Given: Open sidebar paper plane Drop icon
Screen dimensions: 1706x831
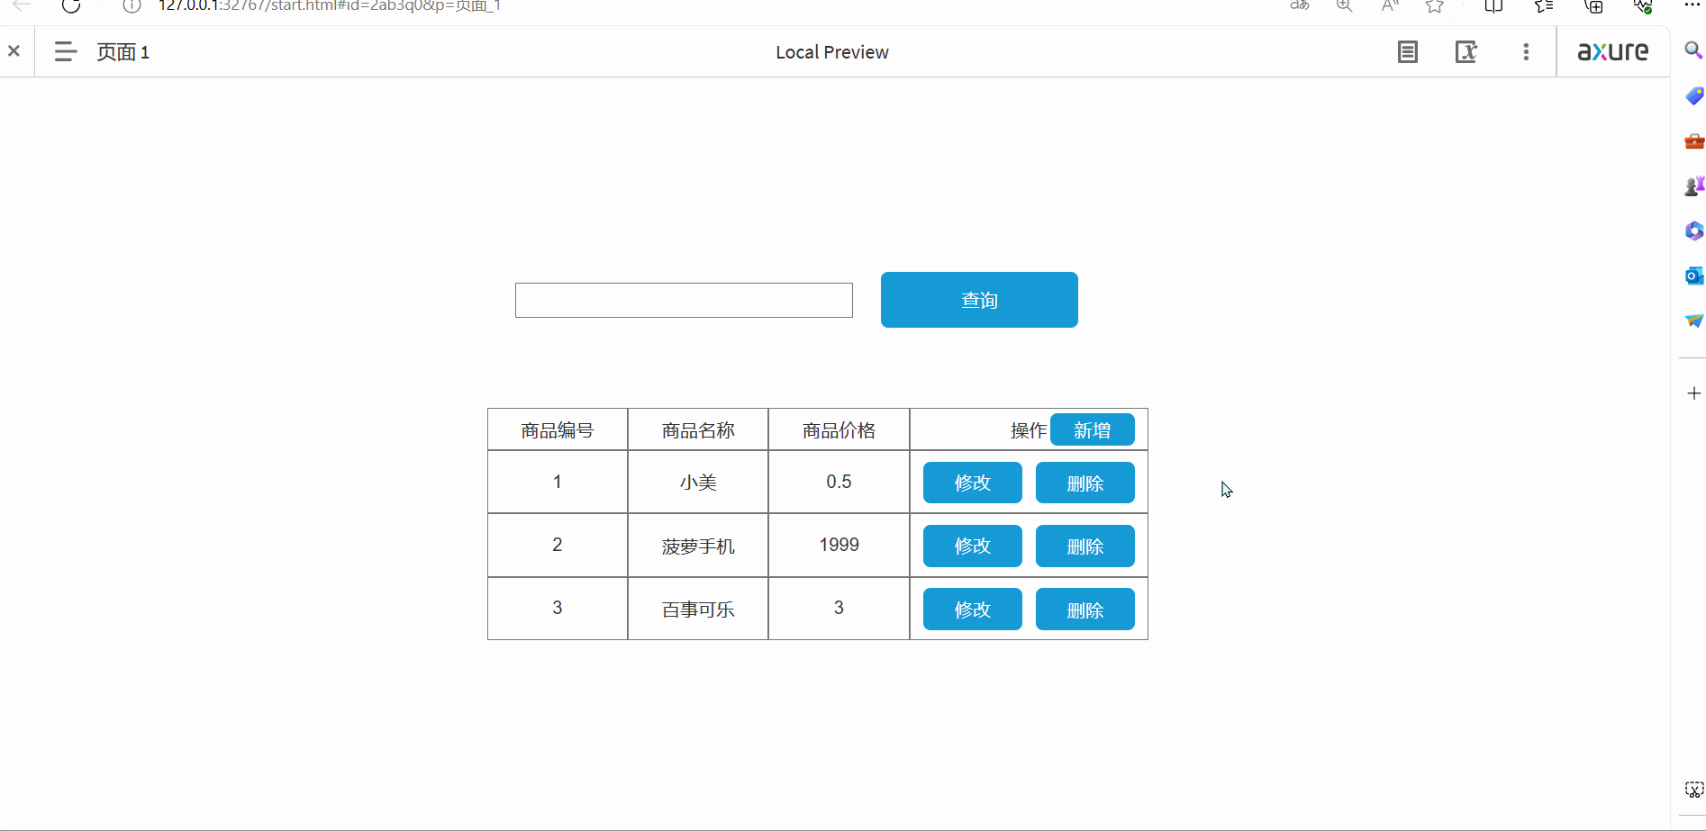Looking at the screenshot, I should pyautogui.click(x=1693, y=321).
